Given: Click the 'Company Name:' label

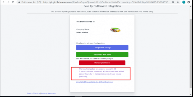Looking at the screenshot, I should point(83,29).
